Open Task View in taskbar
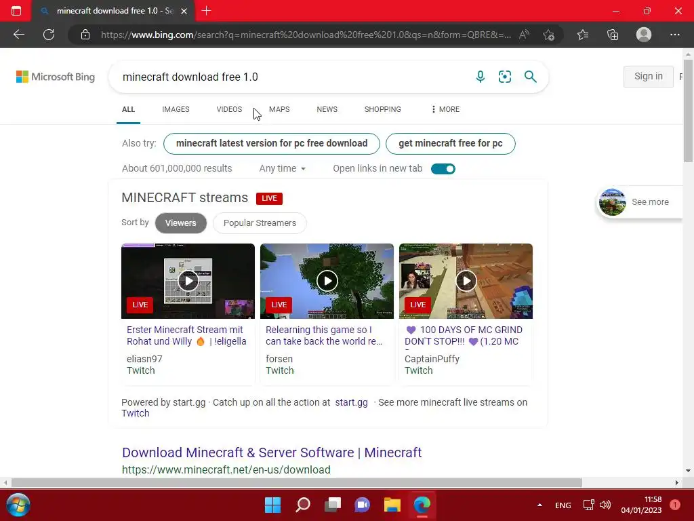The height and width of the screenshot is (521, 694). (x=333, y=505)
